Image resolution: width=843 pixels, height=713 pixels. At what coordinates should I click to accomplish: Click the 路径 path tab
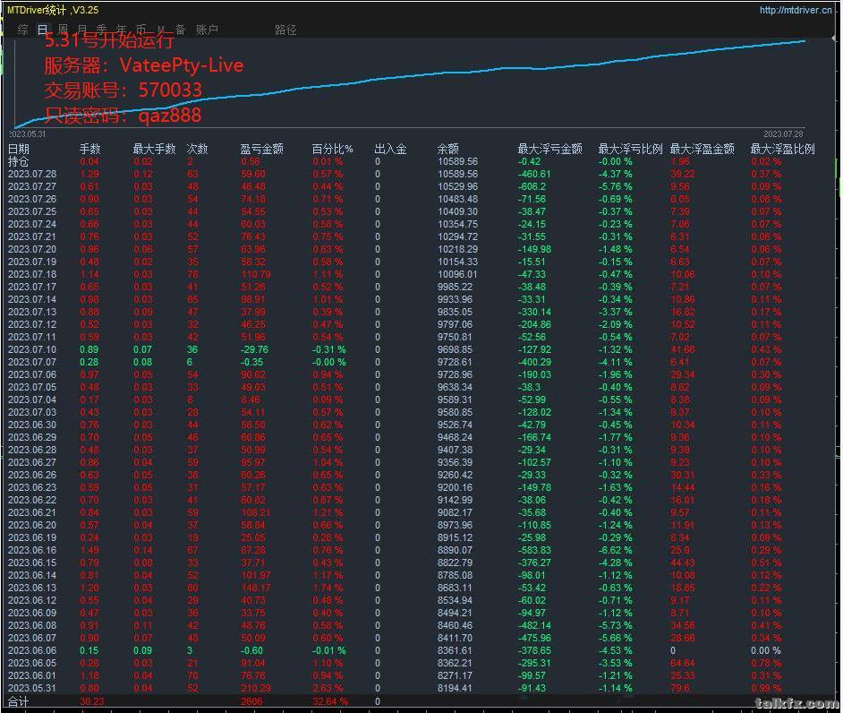pyautogui.click(x=285, y=30)
